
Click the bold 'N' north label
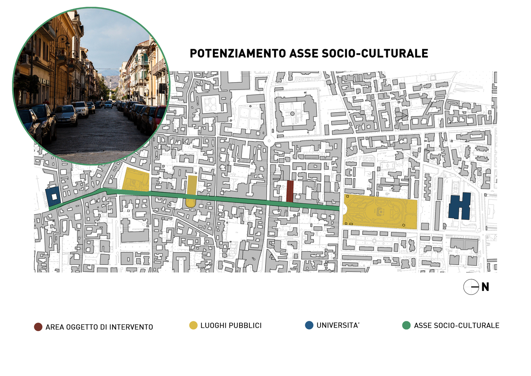pyautogui.click(x=485, y=287)
